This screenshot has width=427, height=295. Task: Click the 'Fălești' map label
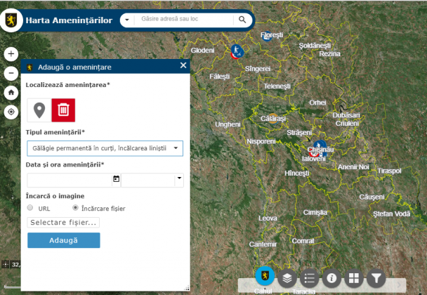coord(220,77)
